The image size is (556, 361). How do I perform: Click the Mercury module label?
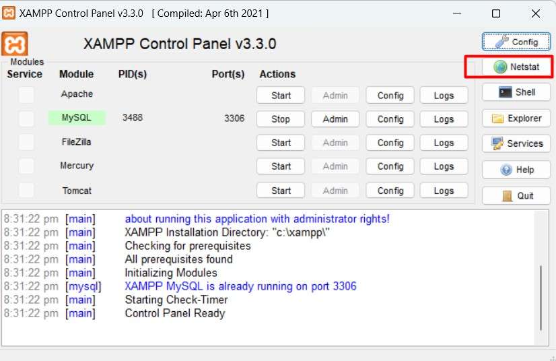(77, 166)
